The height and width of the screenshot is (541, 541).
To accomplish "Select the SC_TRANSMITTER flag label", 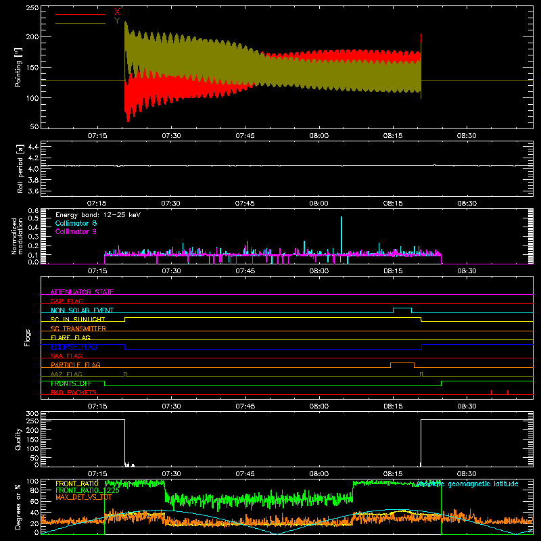I will click(x=78, y=329).
